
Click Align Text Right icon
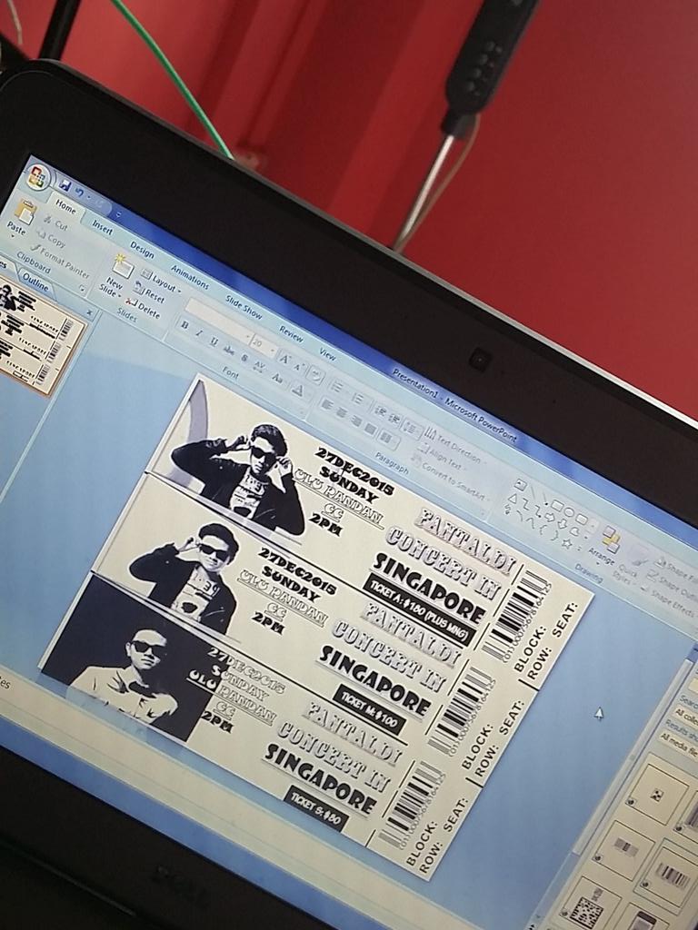355,420
